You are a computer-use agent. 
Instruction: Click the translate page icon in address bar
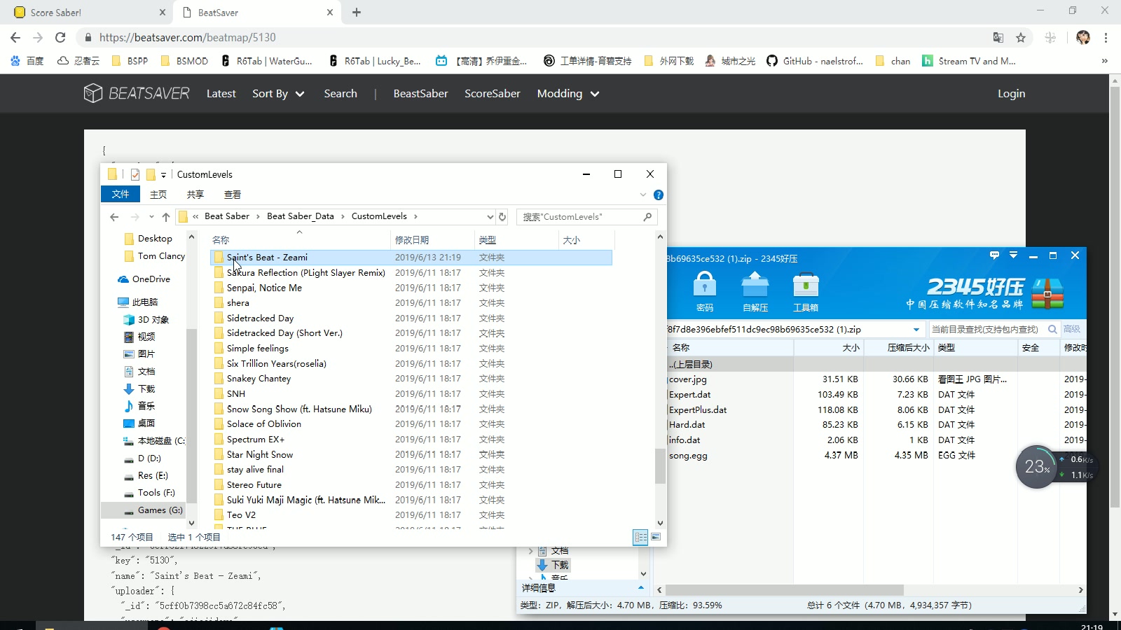(998, 38)
